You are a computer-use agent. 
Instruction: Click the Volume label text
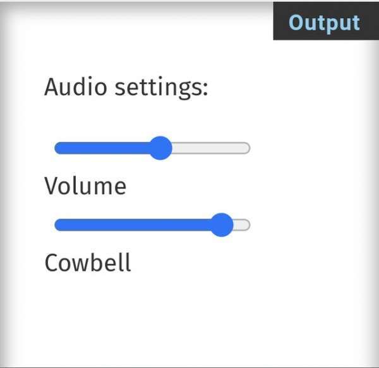point(85,187)
